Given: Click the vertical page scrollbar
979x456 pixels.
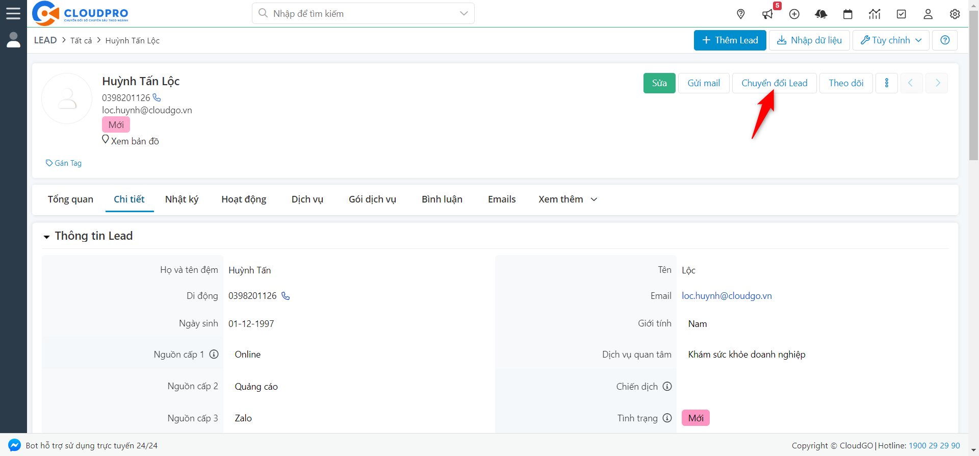Looking at the screenshot, I should coord(973,86).
